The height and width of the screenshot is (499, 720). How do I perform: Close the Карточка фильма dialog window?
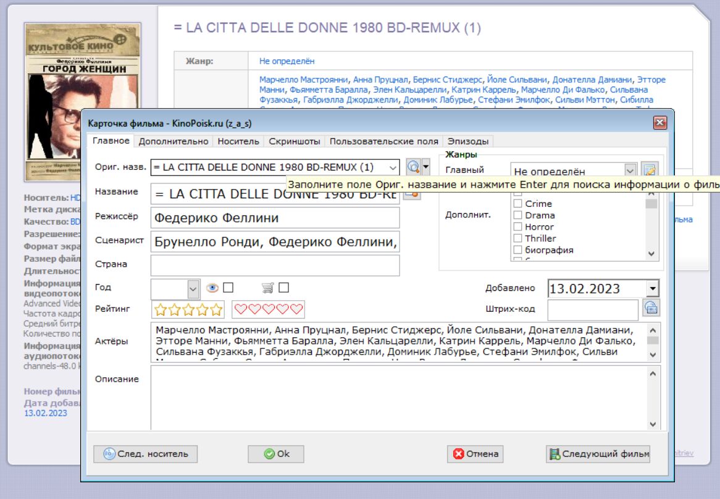coord(659,123)
